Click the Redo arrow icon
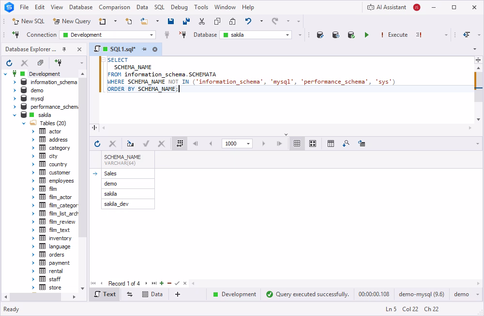This screenshot has width=484, height=316. click(x=275, y=21)
